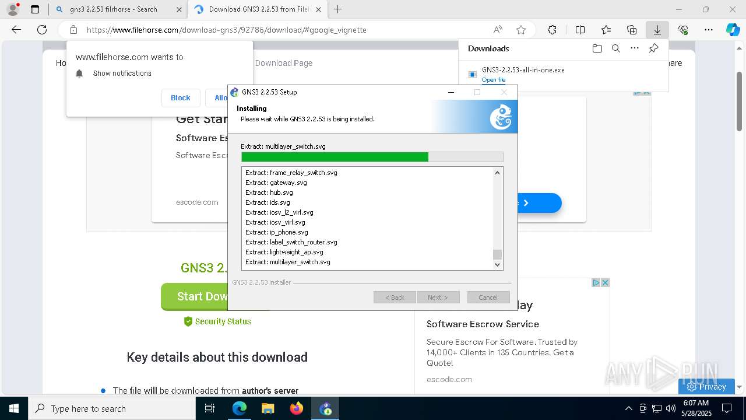746x420 pixels.
Task: Open the split screen icon
Action: click(x=580, y=30)
